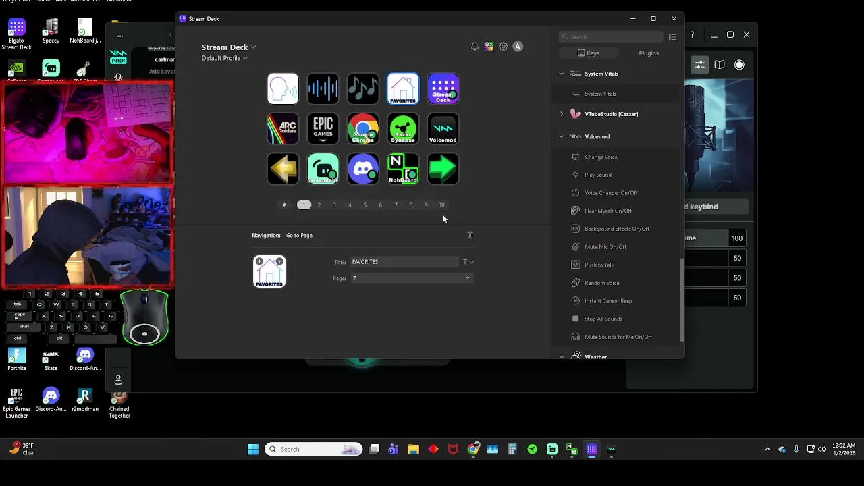Screen dimensions: 864x486
Task: Select the Voicemod key in the grid
Action: (443, 129)
